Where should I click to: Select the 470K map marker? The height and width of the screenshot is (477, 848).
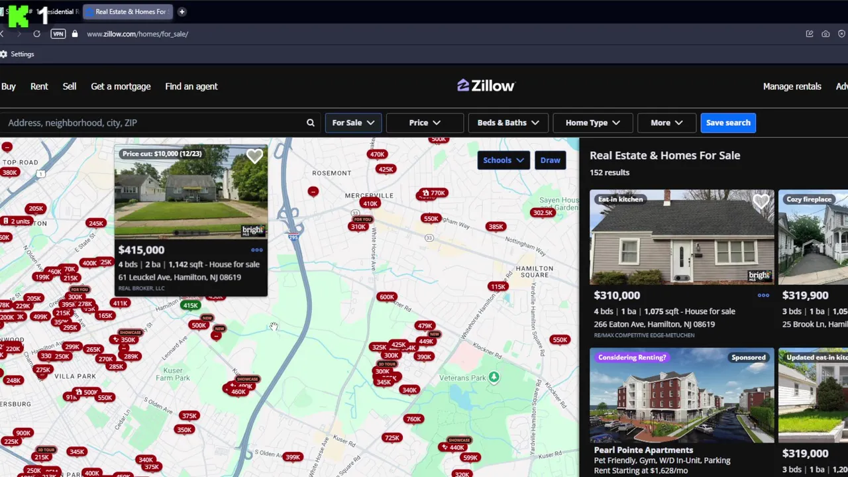pyautogui.click(x=377, y=154)
